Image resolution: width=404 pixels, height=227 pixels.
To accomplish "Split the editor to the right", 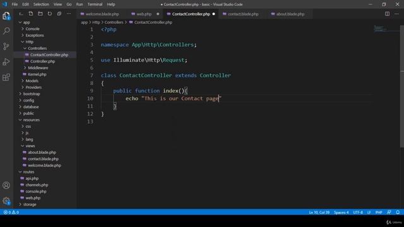I will pyautogui.click(x=387, y=14).
